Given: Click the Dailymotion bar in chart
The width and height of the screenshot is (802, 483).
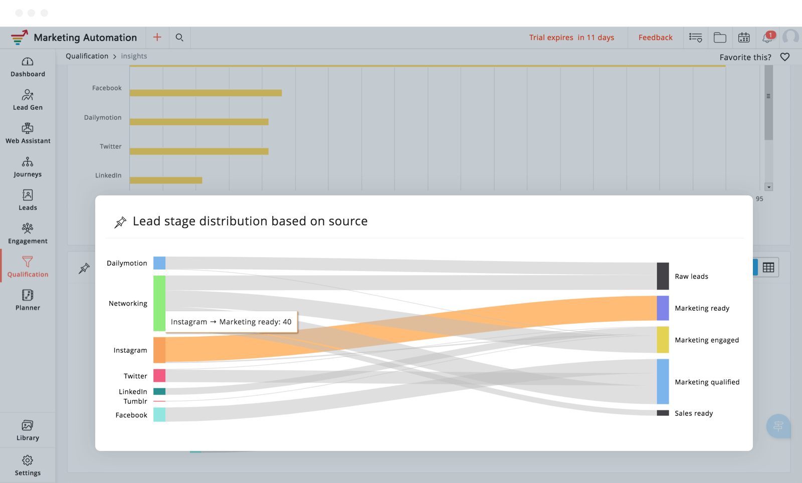Looking at the screenshot, I should coord(199,122).
